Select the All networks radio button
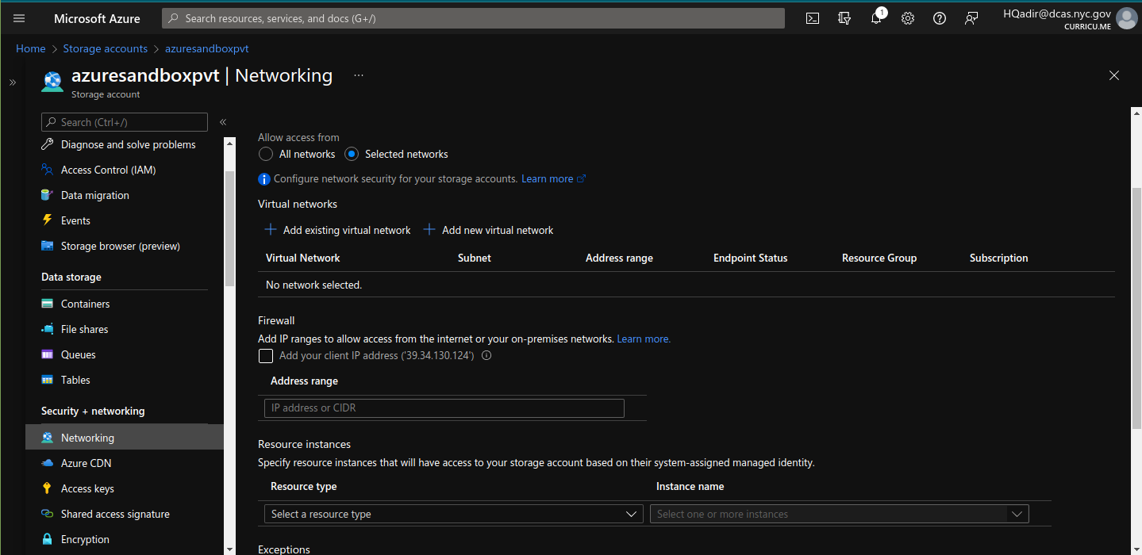Viewport: 1142px width, 555px height. pos(266,154)
